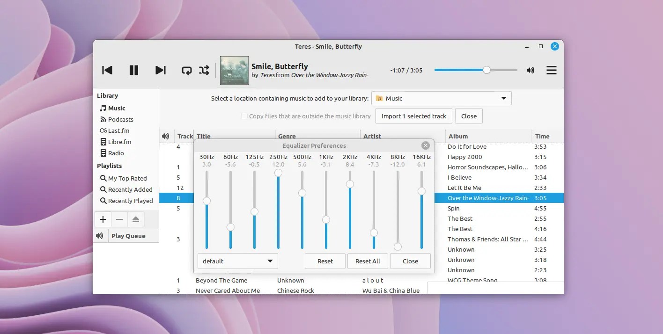Check 'Copy files that are outside the music library'
This screenshot has width=663, height=334.
(244, 116)
